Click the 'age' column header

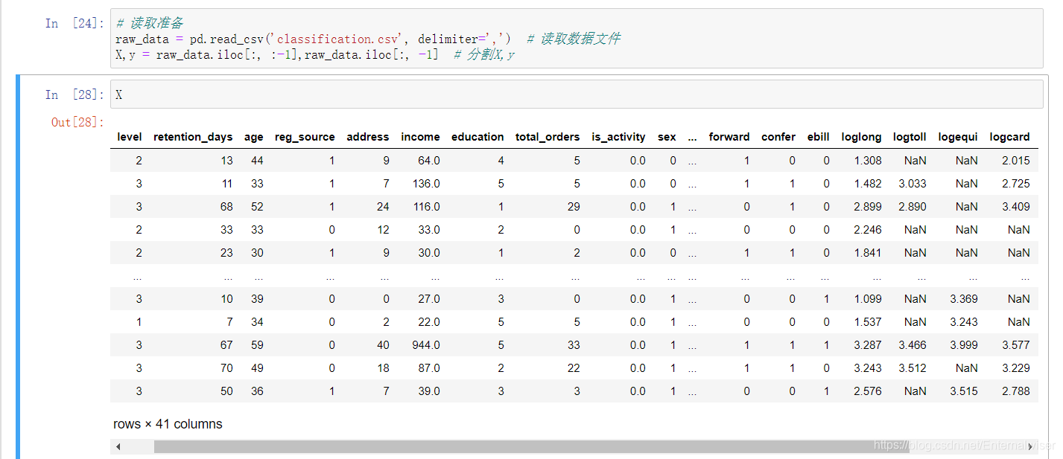254,137
